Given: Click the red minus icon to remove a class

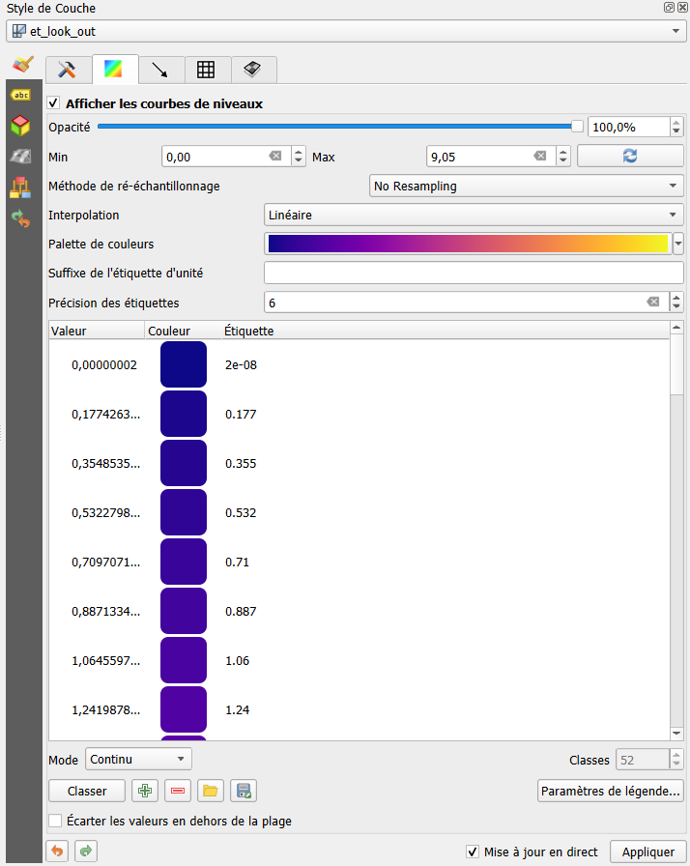Looking at the screenshot, I should 178,791.
